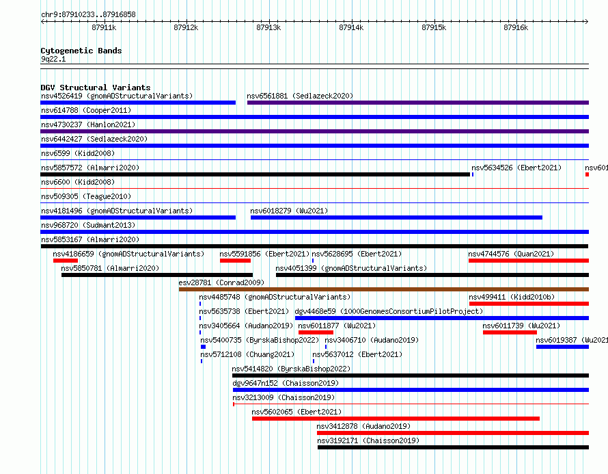Click the 87913k ruler label

[x=268, y=27]
